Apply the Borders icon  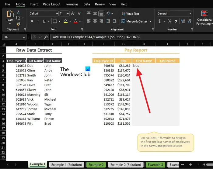[55, 21]
